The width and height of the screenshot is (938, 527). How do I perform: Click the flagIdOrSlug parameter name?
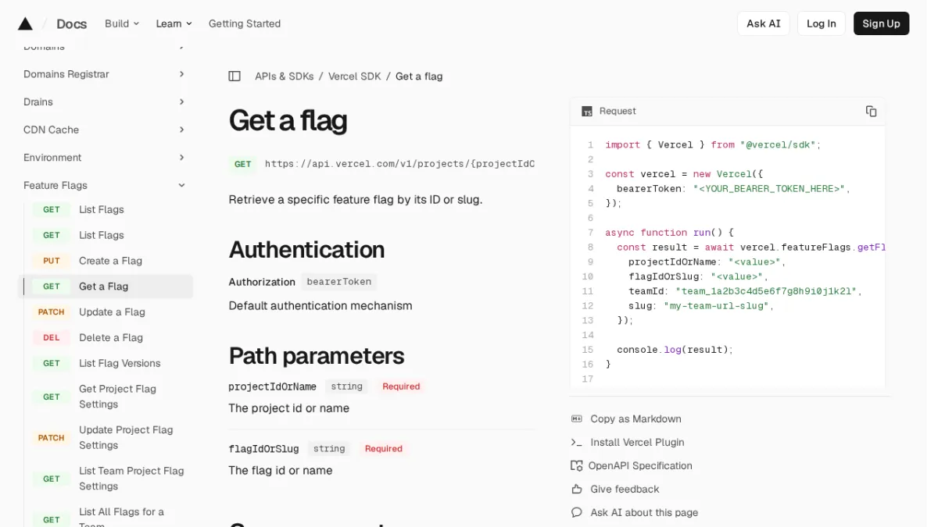point(263,449)
